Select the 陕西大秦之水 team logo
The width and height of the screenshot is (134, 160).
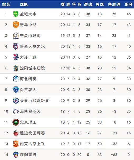16,46
